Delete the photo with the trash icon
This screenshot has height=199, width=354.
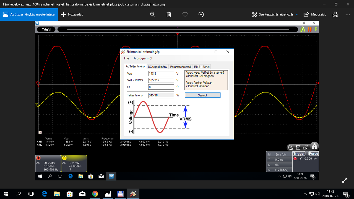[x=169, y=14]
